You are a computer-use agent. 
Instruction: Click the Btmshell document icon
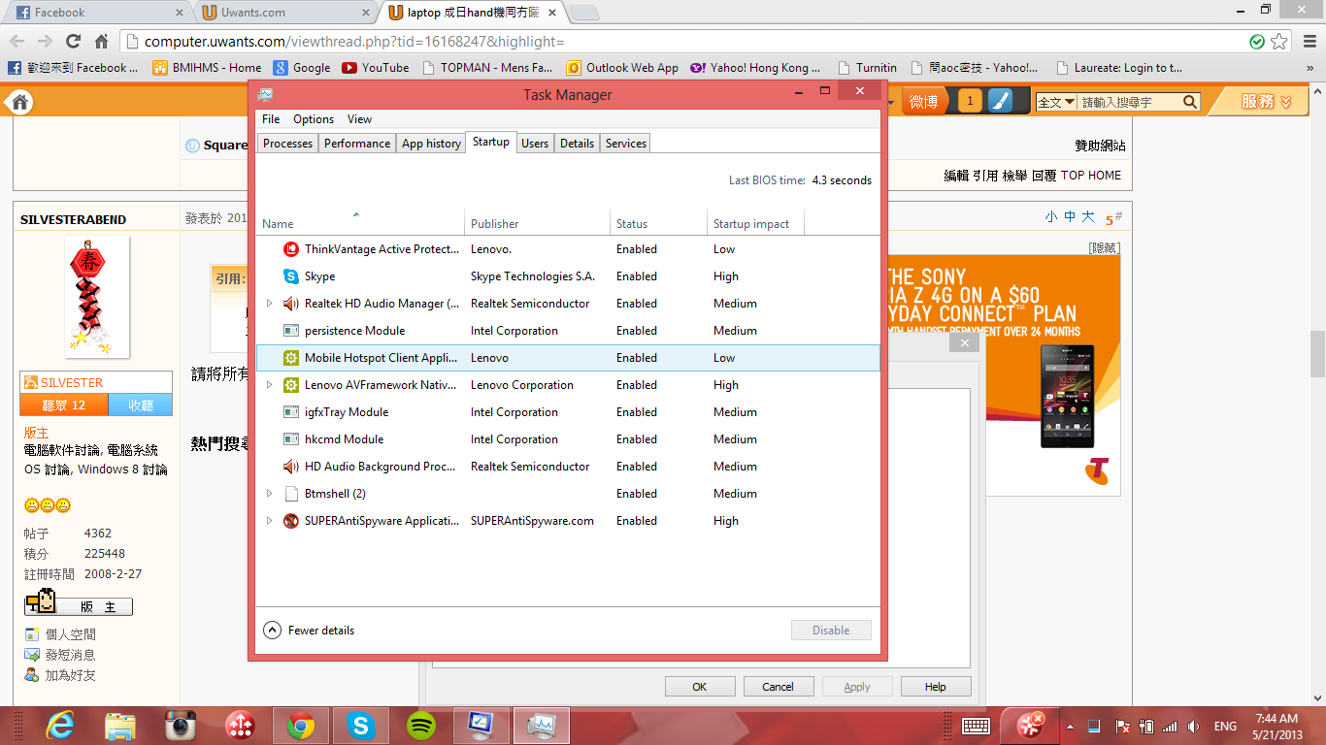[290, 494]
